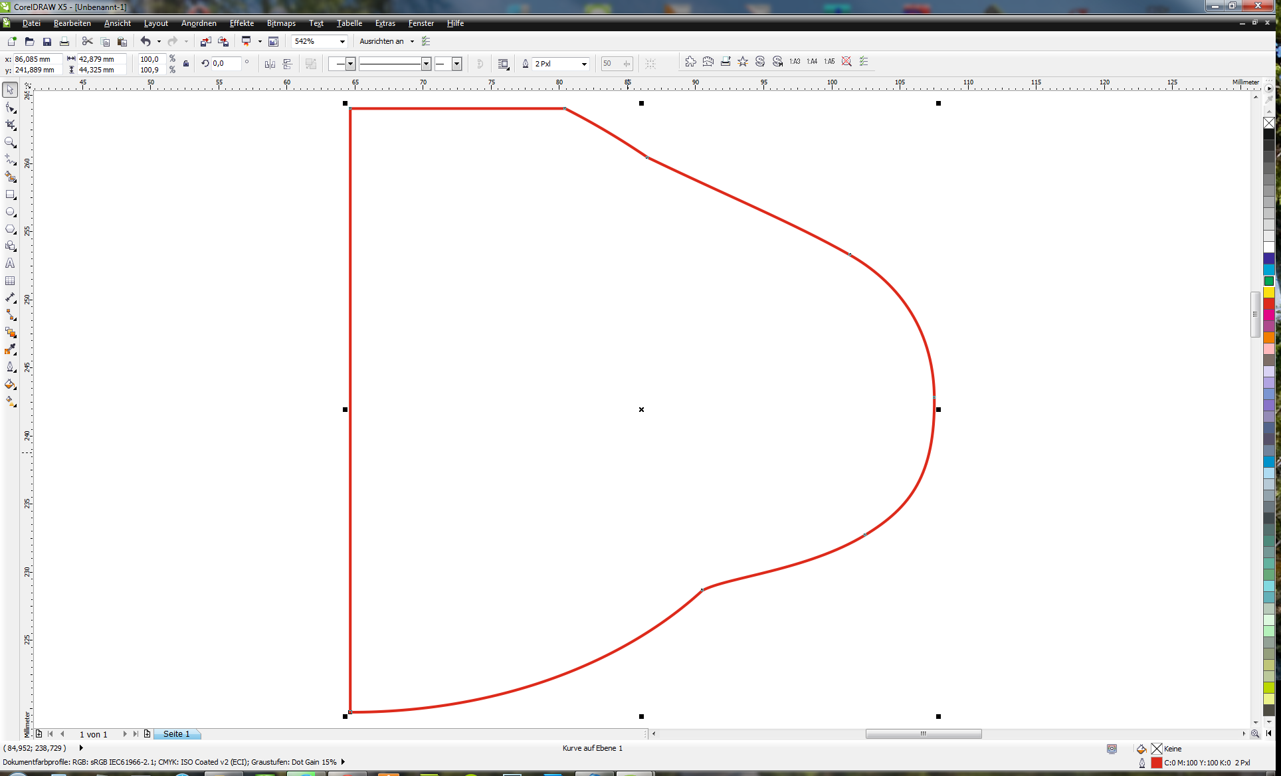This screenshot has height=776, width=1281.
Task: Toggle the No color X swatch
Action: tap(1268, 123)
